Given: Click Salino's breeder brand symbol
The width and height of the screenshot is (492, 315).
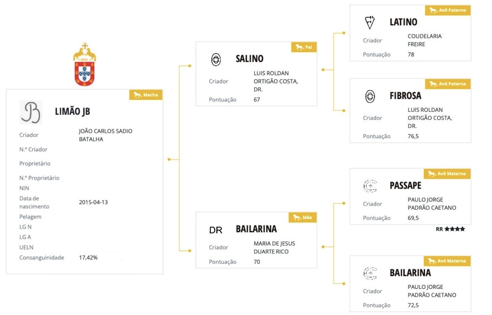Looking at the screenshot, I should pos(216,60).
